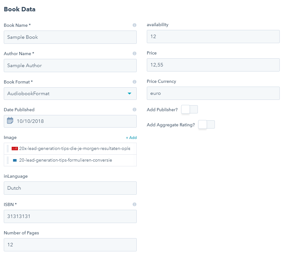The height and width of the screenshot is (258, 287).
Task: Click the ISBN input field
Action: click(70, 216)
